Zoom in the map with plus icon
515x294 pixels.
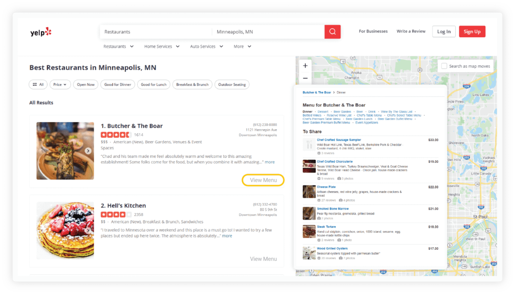pos(305,66)
